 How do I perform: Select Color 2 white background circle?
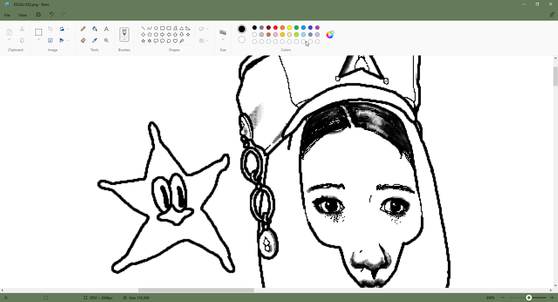242,39
